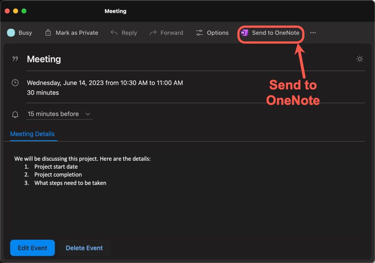This screenshot has width=375, height=263.
Task: Expand the ellipsis overflow menu
Action: click(313, 32)
